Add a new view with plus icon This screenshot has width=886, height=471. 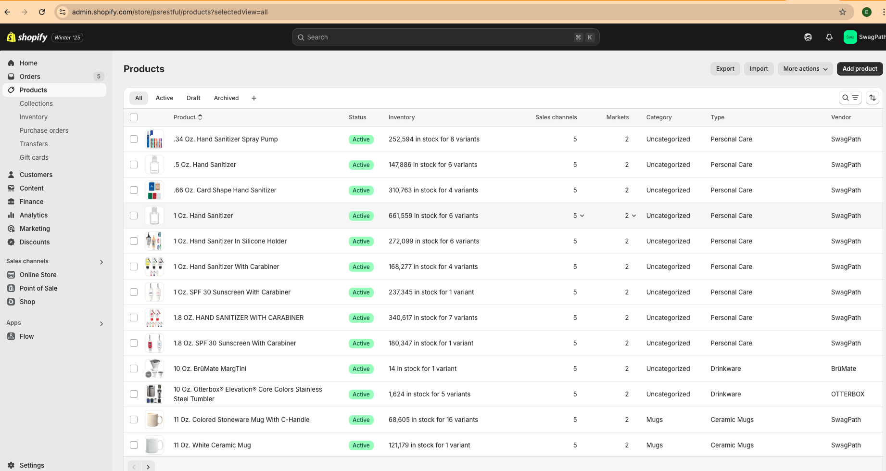point(254,98)
